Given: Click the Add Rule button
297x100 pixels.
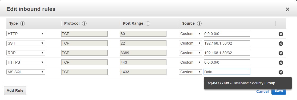Looking at the screenshot, I should coord(15,90).
